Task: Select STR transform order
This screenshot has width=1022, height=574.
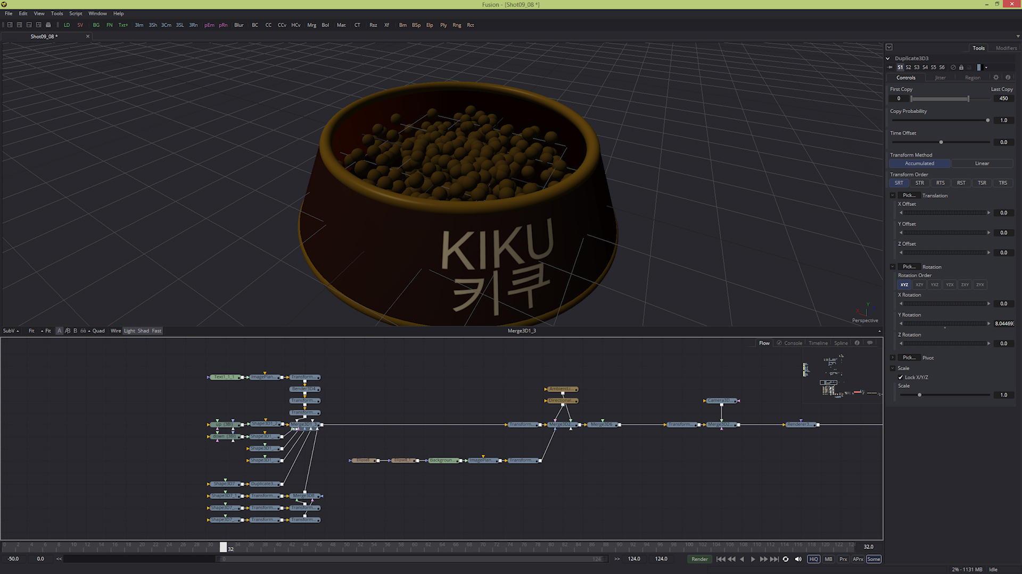Action: pyautogui.click(x=920, y=183)
